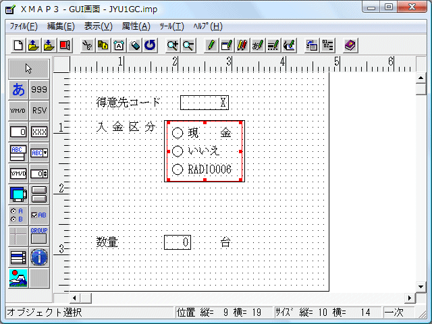
Task: Select the Mt. Fuji image tool
Action: [x=18, y=278]
